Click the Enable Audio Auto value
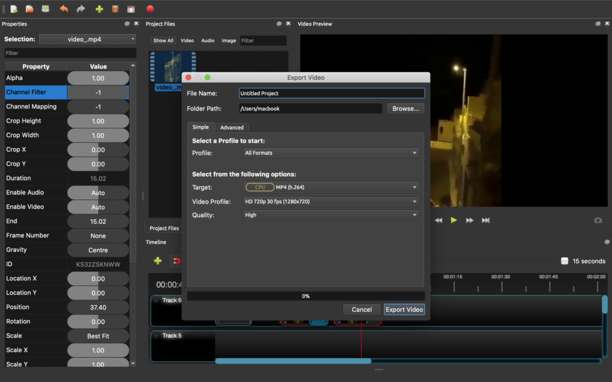This screenshot has width=612, height=382. 98,193
